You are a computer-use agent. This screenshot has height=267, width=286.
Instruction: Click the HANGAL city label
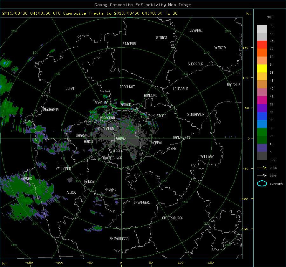tap(90, 182)
